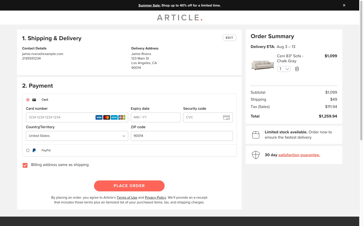
Task: Uncheck Billing address same as shipping
Action: (25, 165)
